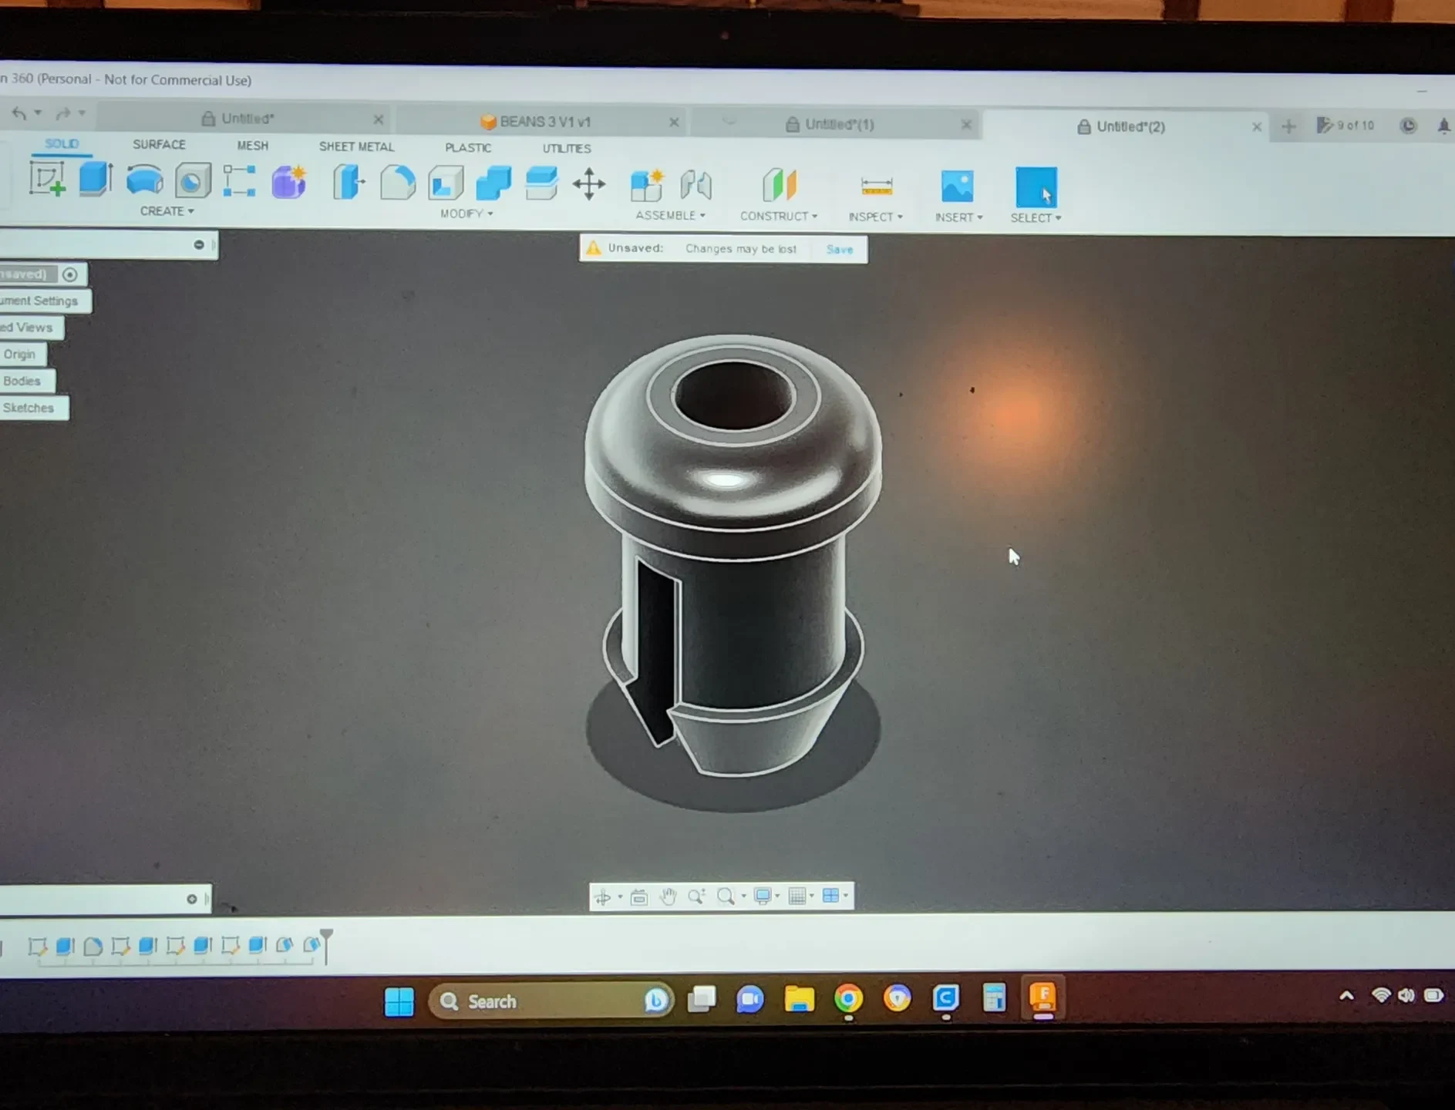The height and width of the screenshot is (1110, 1455).
Task: Close the BEANS 3 V1 v1 tab
Action: [x=674, y=122]
